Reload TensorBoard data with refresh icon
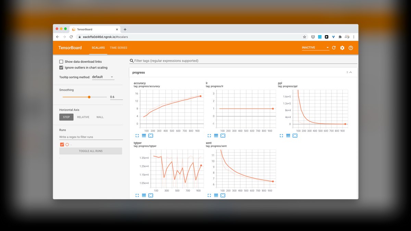411x231 pixels. click(x=334, y=48)
